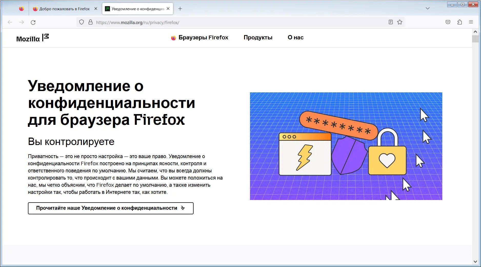Open the 'Браузеры Firefox' navigation menu
The image size is (481, 267).
tap(199, 38)
